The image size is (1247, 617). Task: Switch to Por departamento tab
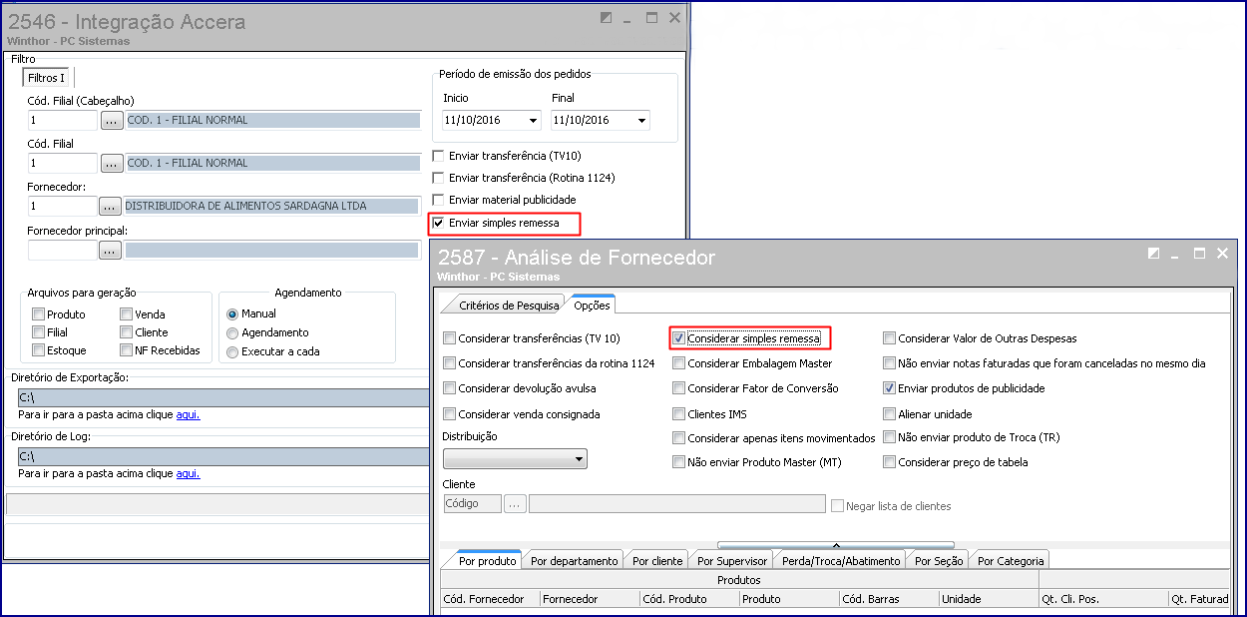[574, 561]
